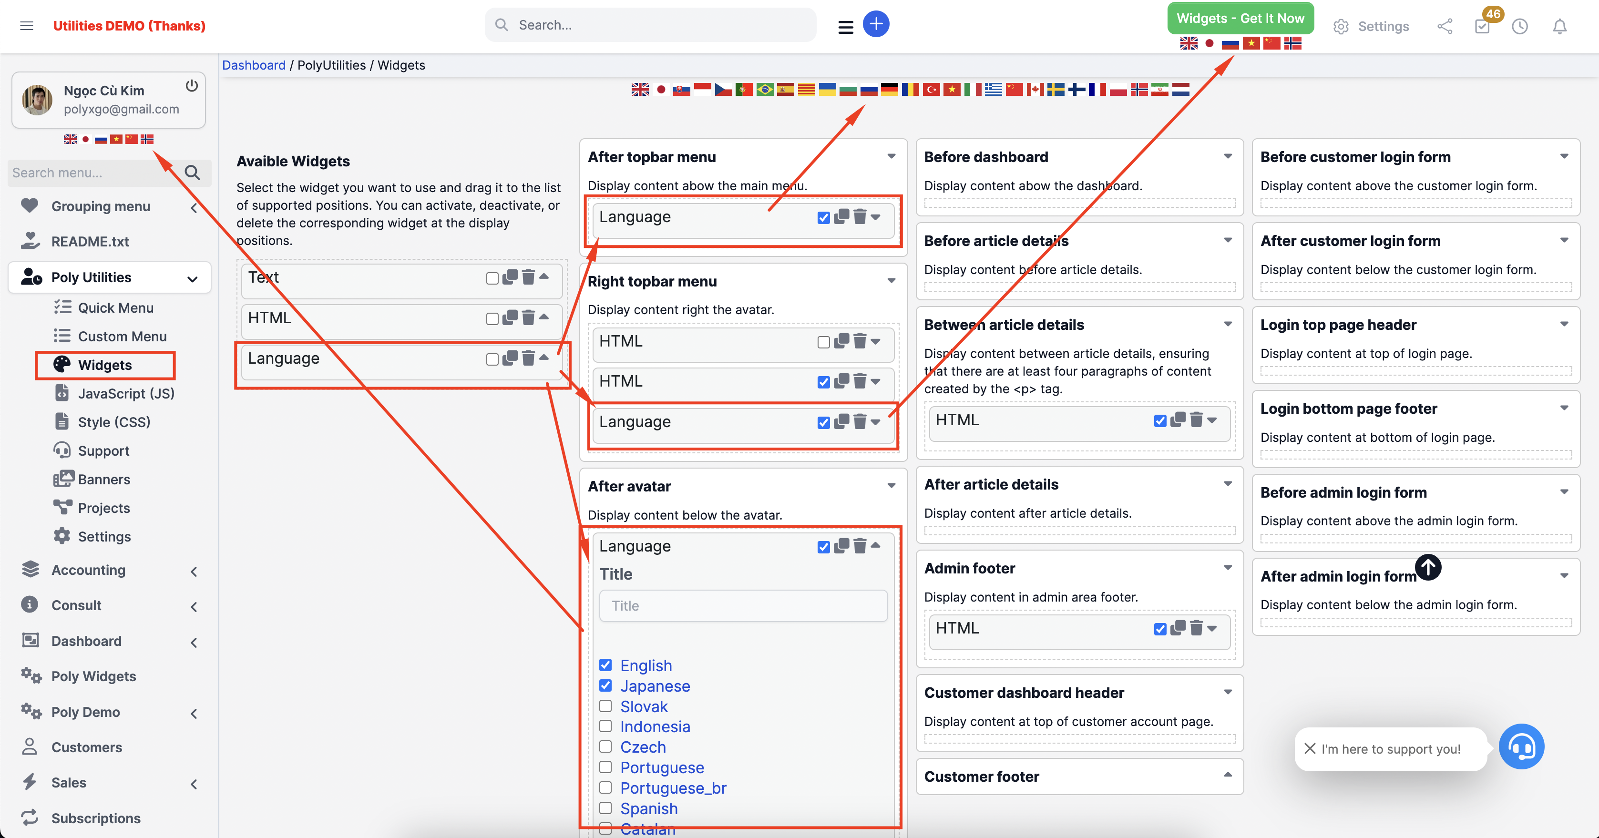Uncheck English in the After avatar widget
Screen dimensions: 1599x838
(606, 664)
